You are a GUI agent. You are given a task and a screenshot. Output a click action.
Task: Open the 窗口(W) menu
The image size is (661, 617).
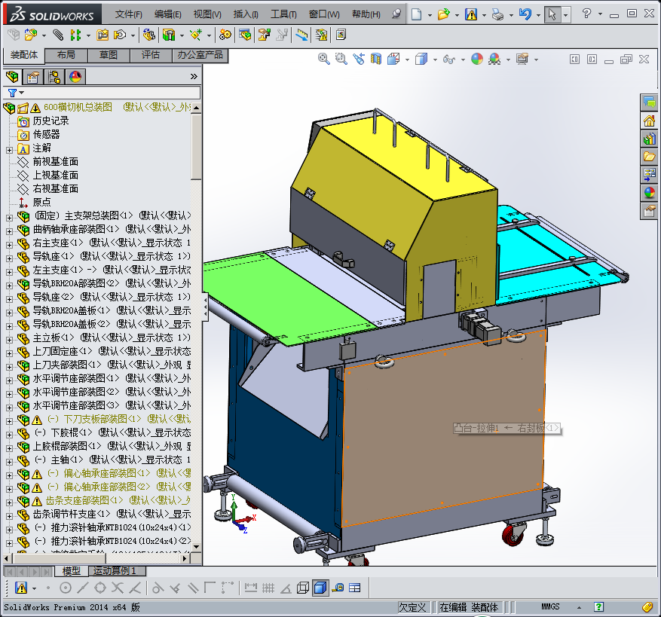tap(324, 14)
